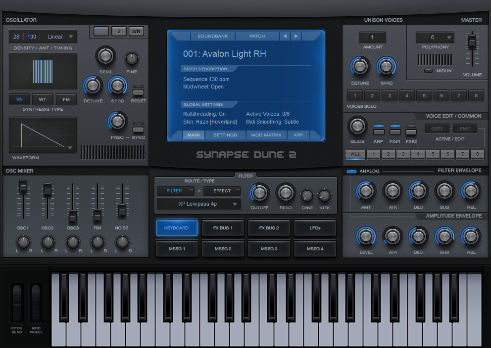This screenshot has height=348, width=491.
Task: Select oscillator 3/N tab
Action: pos(136,31)
